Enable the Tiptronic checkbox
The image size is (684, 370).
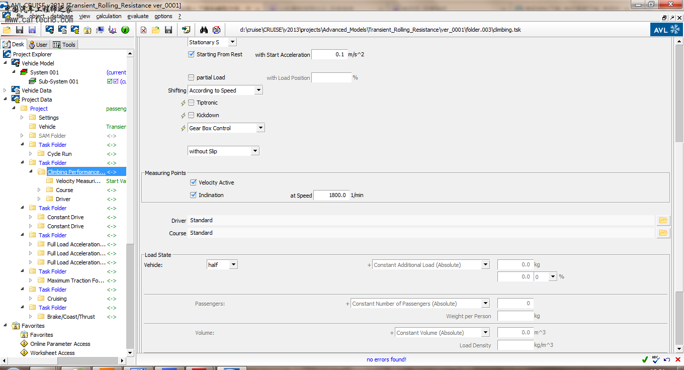(x=191, y=103)
